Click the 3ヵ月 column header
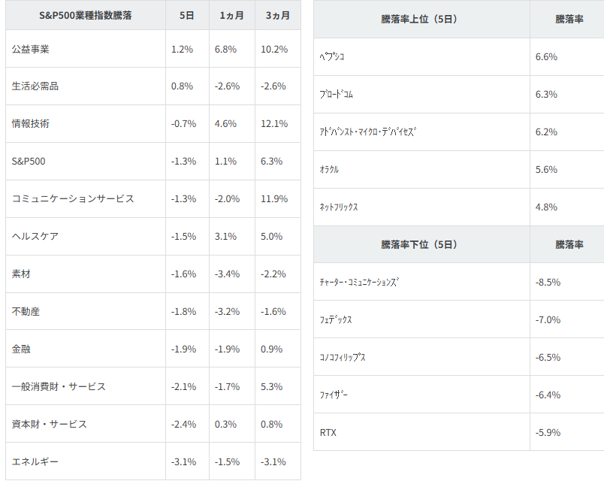Screen dimensions: 604x490 point(277,16)
